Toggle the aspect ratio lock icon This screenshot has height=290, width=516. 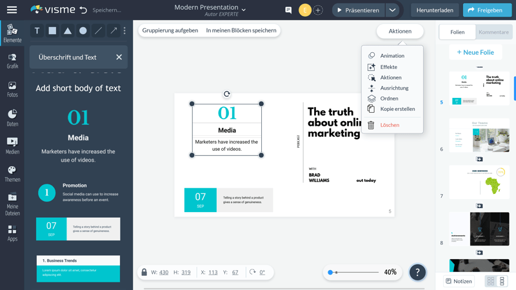pos(144,272)
